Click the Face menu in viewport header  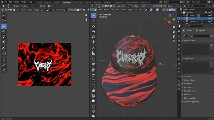tap(135, 10)
